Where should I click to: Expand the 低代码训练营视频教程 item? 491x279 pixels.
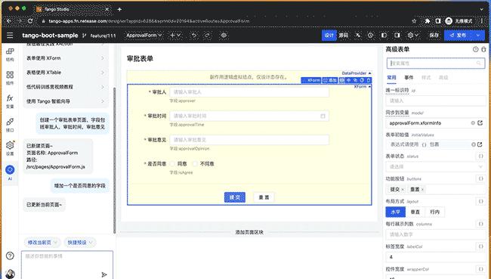click(66, 87)
